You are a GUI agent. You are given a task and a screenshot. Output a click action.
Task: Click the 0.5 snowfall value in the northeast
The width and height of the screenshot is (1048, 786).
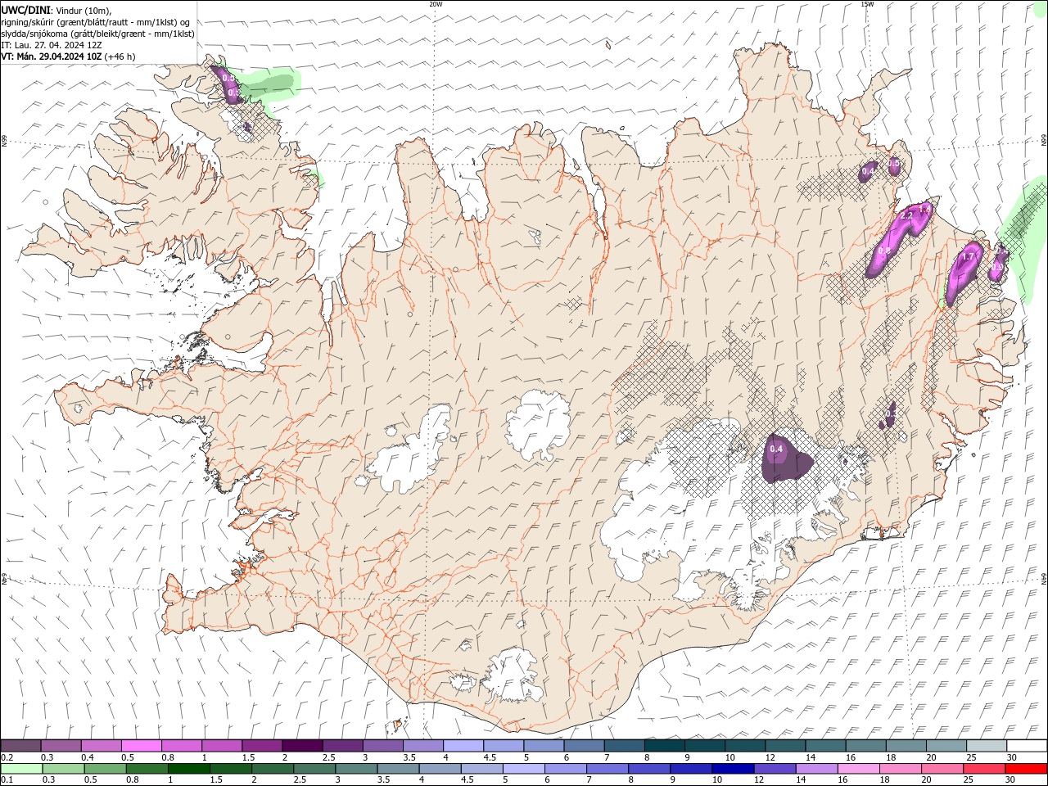pos(894,165)
